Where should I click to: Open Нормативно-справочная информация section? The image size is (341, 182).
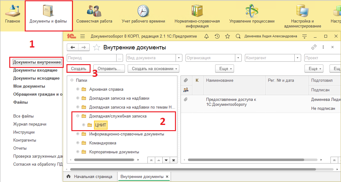(197, 16)
